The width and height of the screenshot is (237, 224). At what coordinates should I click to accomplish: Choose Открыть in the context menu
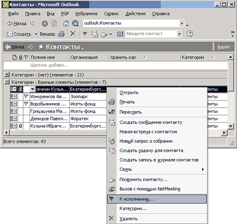(x=157, y=93)
